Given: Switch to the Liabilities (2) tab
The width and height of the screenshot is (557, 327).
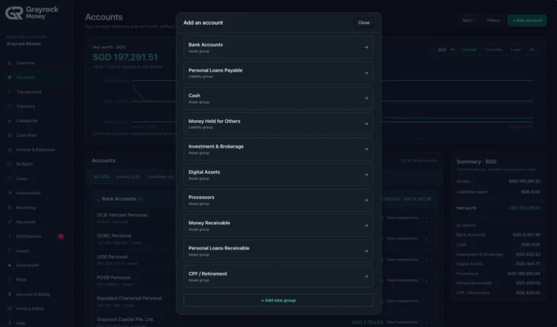Looking at the screenshot, I should tap(160, 177).
